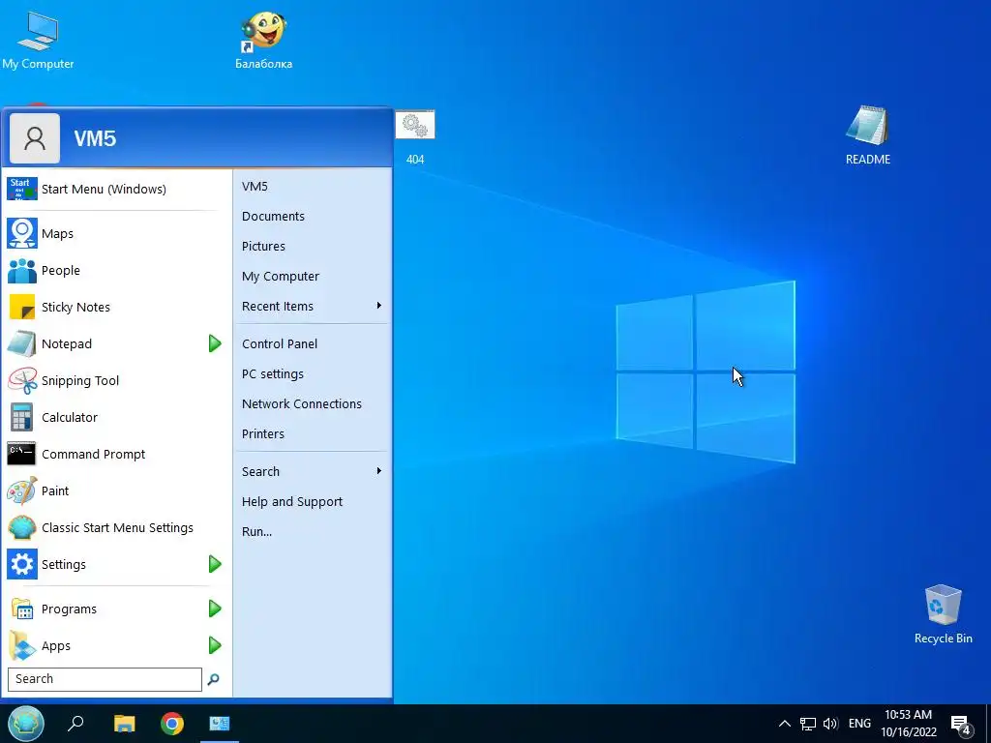Click the Paint palette icon

[x=22, y=490]
